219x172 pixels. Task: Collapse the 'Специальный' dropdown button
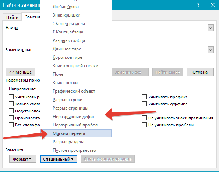(x=59, y=159)
